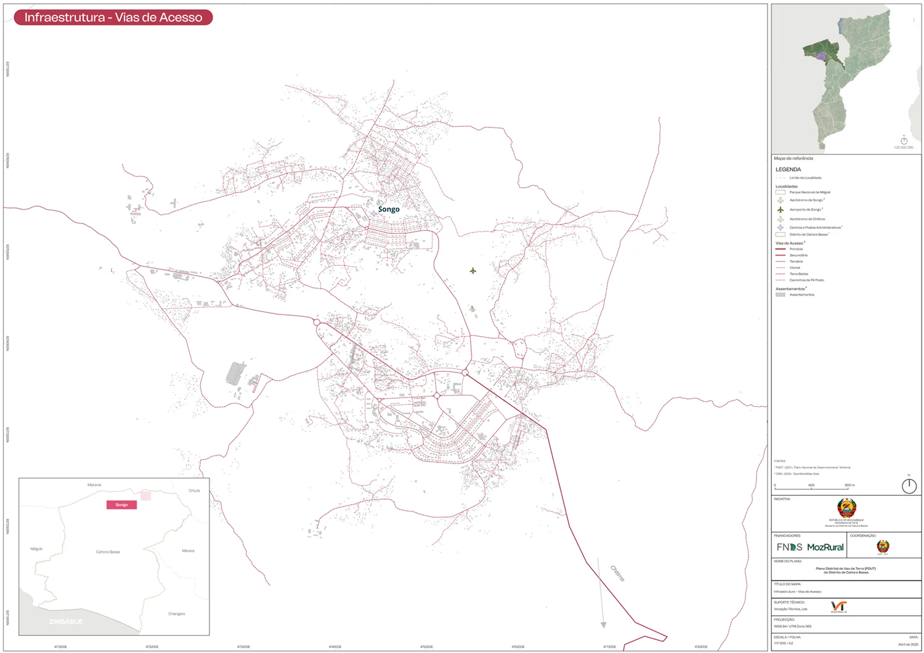
Task: Click the Caminhos de Pé Posto label
Action: (x=806, y=280)
